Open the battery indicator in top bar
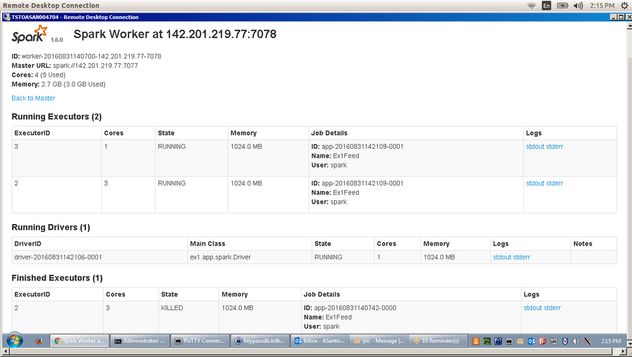632x357 pixels. tap(562, 6)
